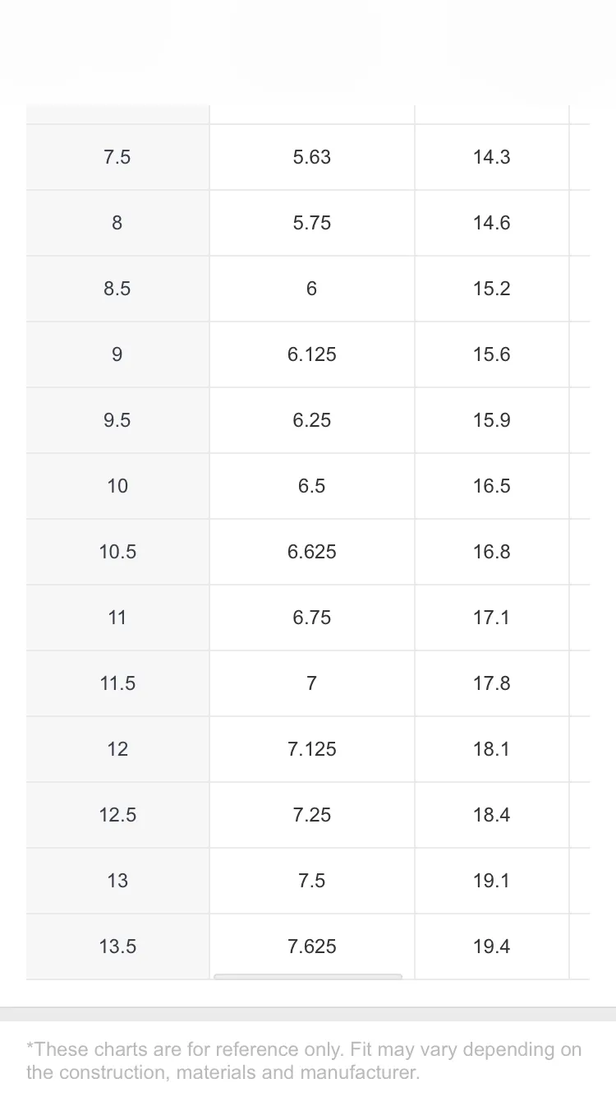Tap the 19.4 measurement cell
Viewport: 616px width, 1097px height.
tap(492, 947)
